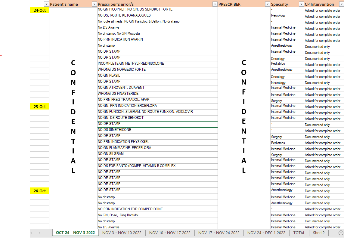Select cell WRONG DS NORGESIC FORTE
344x238 pixels.
pyautogui.click(x=157, y=70)
